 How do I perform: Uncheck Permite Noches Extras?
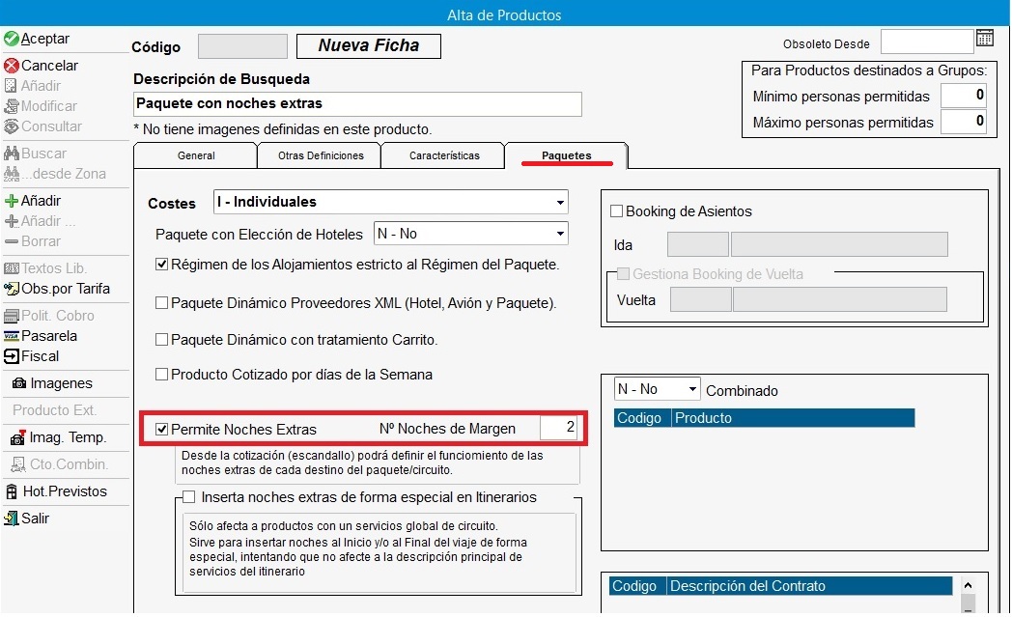[162, 429]
